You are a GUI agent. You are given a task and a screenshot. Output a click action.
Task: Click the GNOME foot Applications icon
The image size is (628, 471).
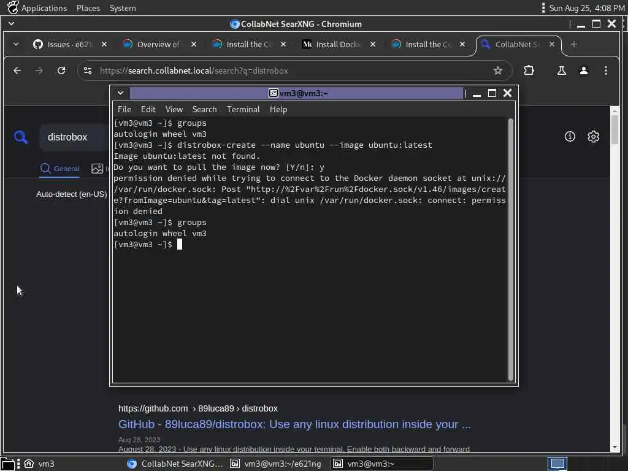(x=13, y=7)
